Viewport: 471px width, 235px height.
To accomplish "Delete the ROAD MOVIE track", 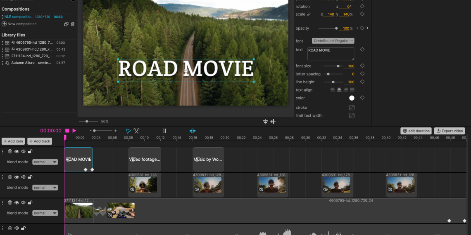I will pos(10,152).
